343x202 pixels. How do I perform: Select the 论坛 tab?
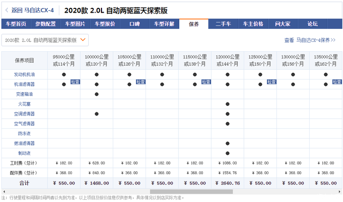pyautogui.click(x=312, y=23)
